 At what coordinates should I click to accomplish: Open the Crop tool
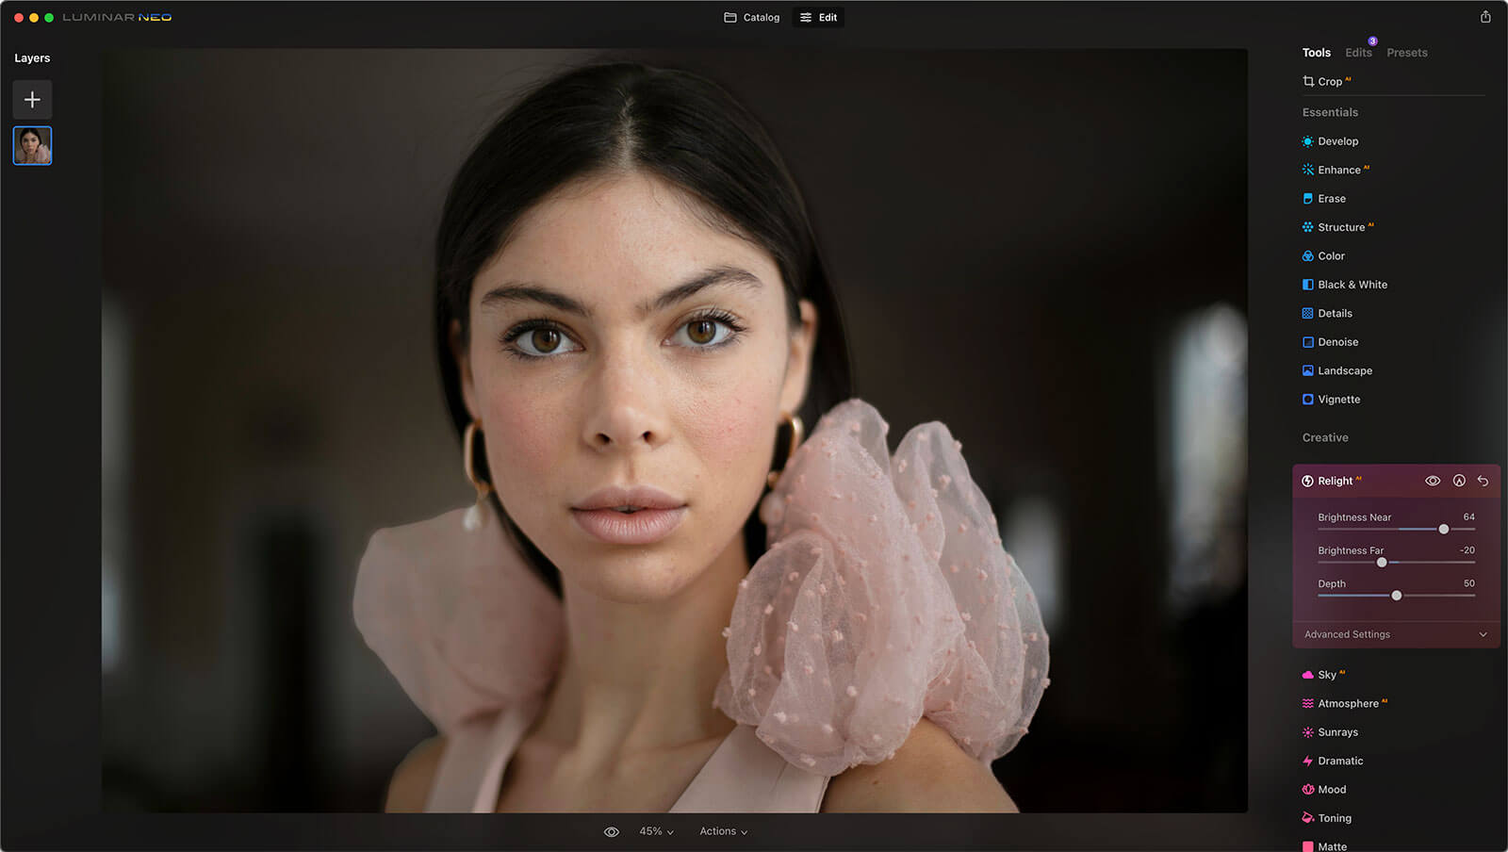click(1328, 82)
